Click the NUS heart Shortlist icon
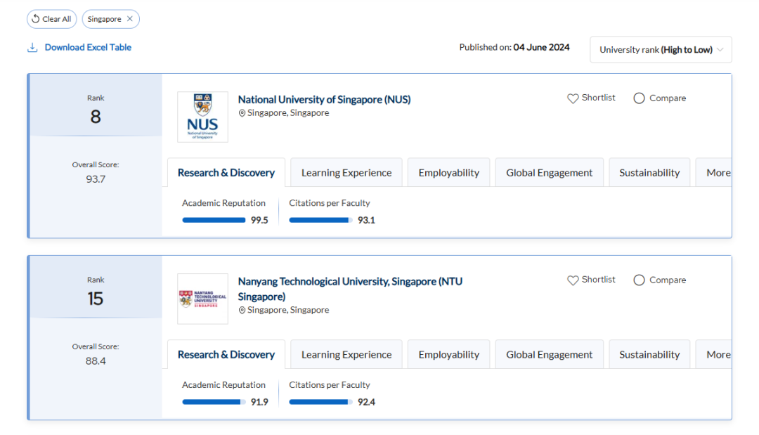Screen dimensions: 759x435 point(573,98)
